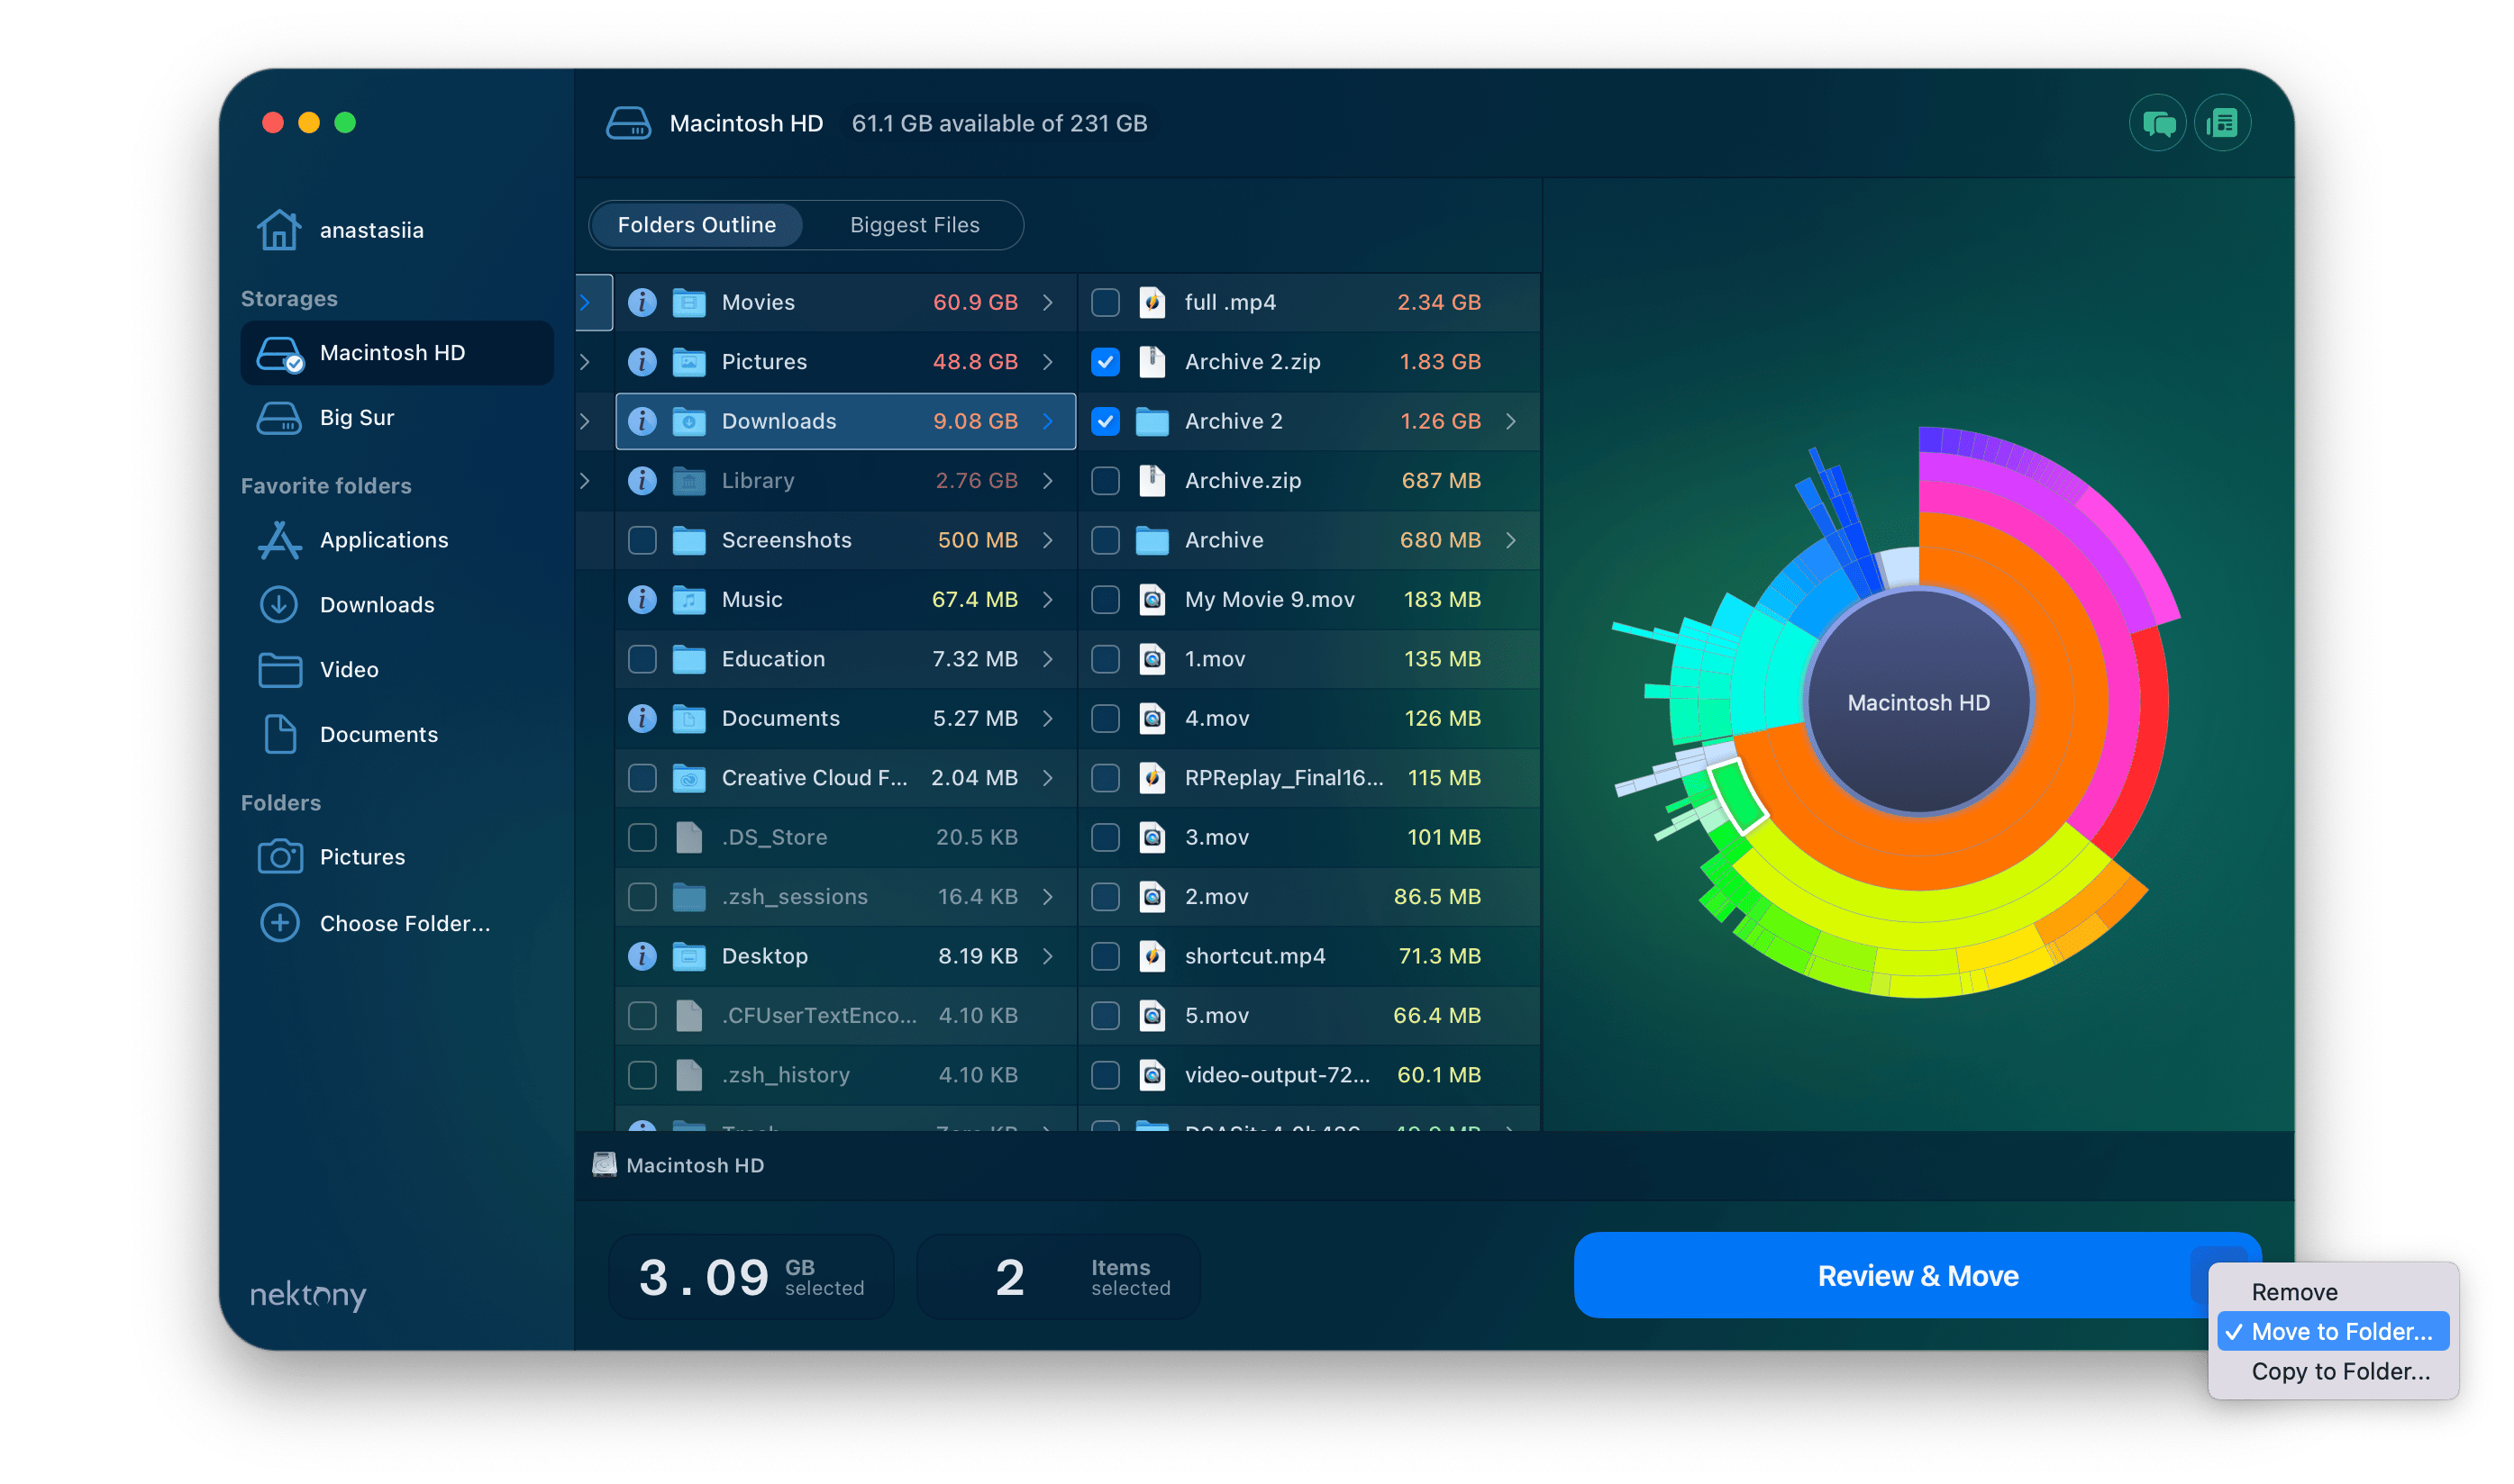Click the Macintosh HD storage icon
Image resolution: width=2514 pixels, height=1484 pixels.
coord(281,351)
